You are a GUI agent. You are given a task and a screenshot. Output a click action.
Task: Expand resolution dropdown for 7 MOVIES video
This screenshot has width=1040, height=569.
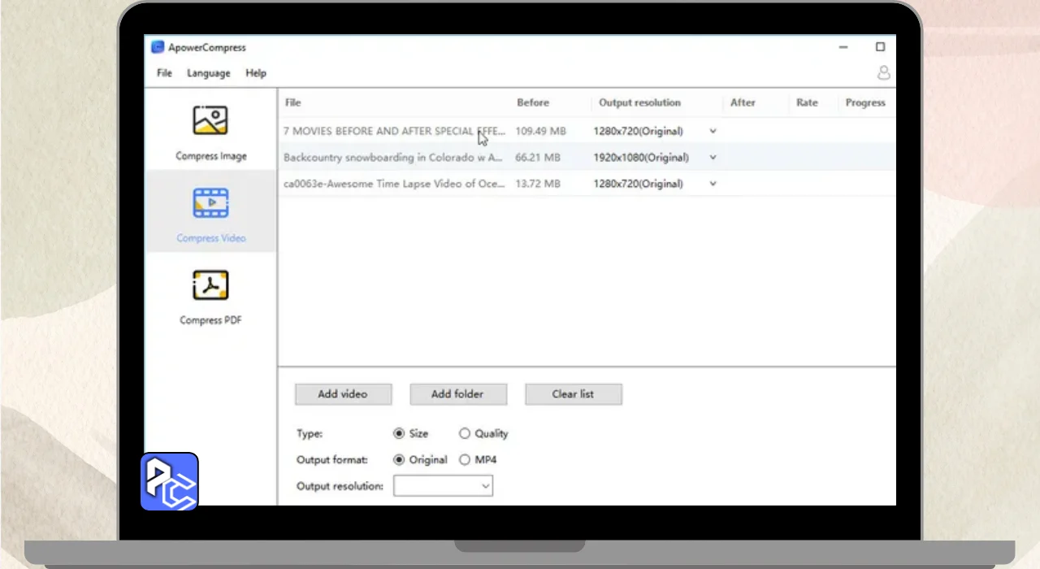point(713,131)
